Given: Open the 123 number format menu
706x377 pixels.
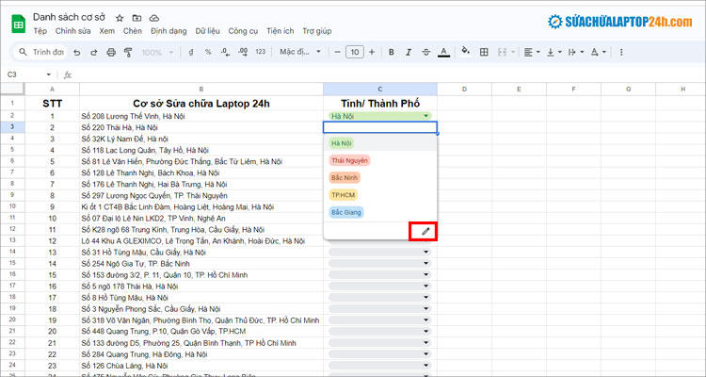Looking at the screenshot, I should 261,52.
